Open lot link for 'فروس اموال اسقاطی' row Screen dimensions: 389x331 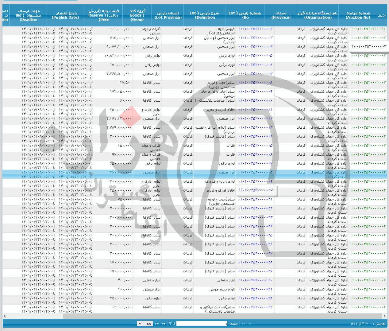click(x=255, y=29)
